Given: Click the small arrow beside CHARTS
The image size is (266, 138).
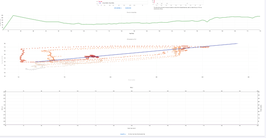Looking at the screenshot, I should point(126,134).
